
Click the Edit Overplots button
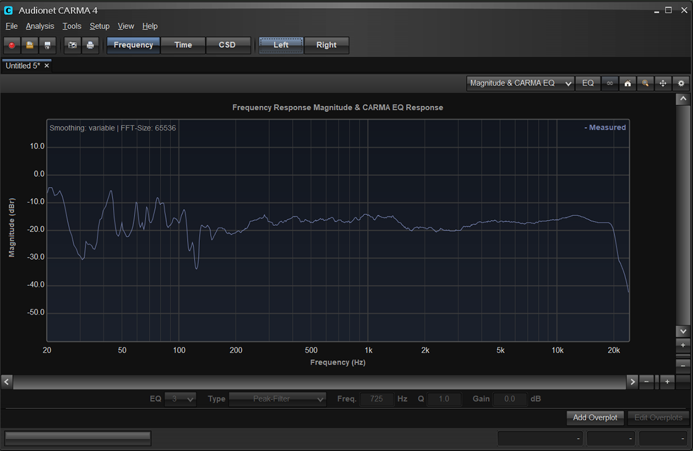click(658, 417)
